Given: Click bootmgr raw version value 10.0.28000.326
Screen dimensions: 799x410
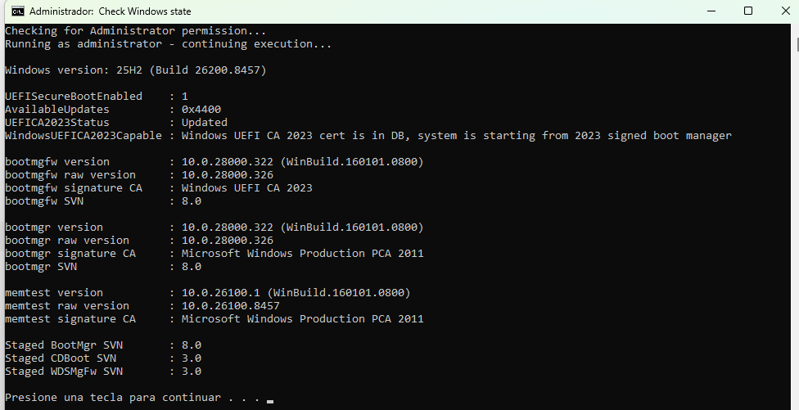Looking at the screenshot, I should click(228, 241).
